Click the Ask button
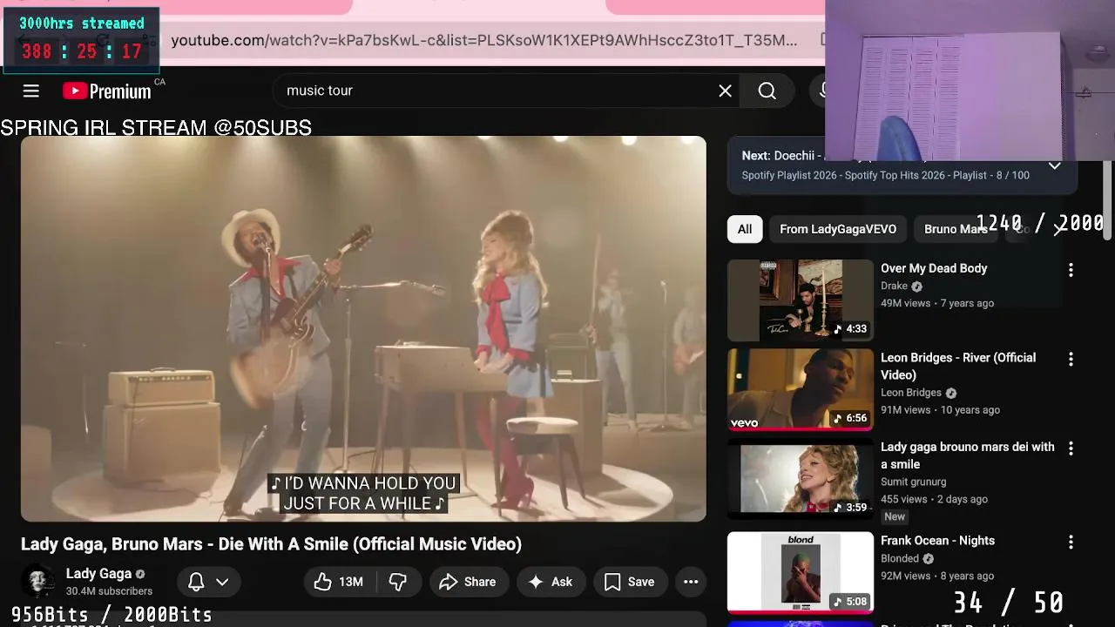This screenshot has height=627, width=1115. pyautogui.click(x=551, y=582)
